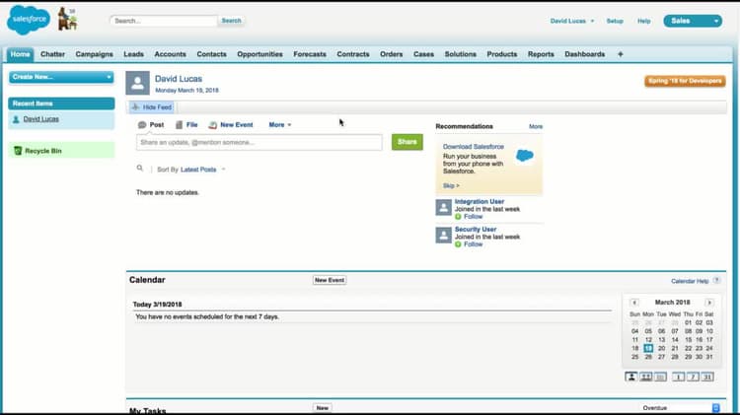The image size is (740, 415).
Task: Open the Forecasts tab
Action: click(x=310, y=54)
